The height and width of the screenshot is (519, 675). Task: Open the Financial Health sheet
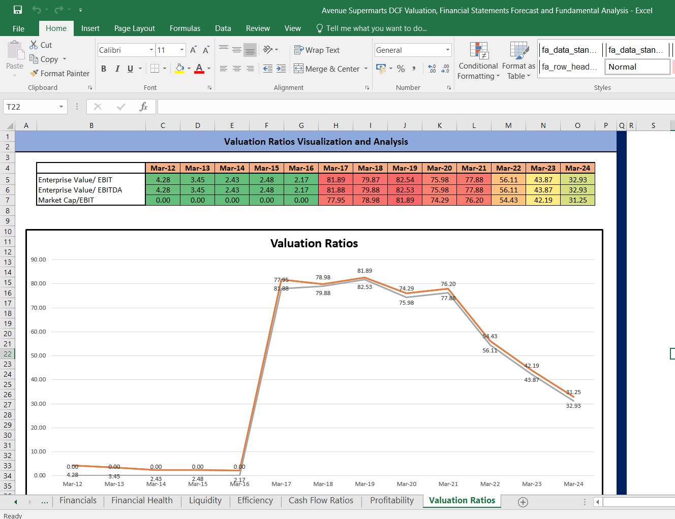pyautogui.click(x=142, y=500)
